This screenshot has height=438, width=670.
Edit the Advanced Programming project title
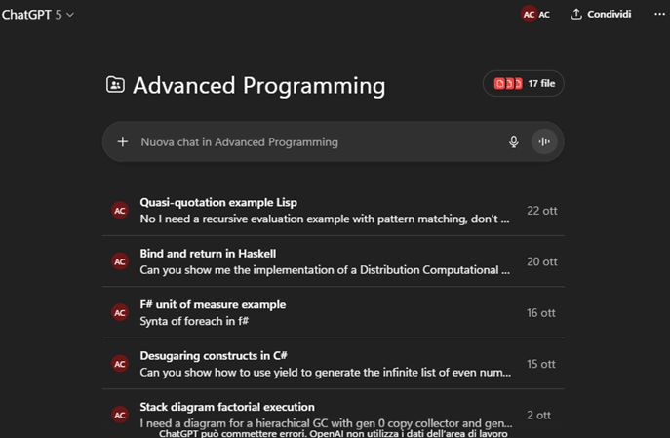258,85
